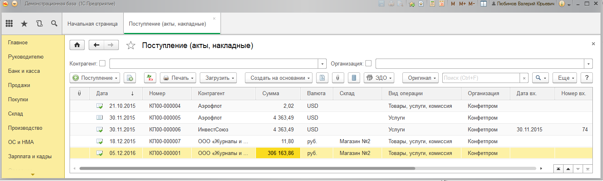The height and width of the screenshot is (181, 603).
Task: Open the Продажи section
Action: pos(19,85)
